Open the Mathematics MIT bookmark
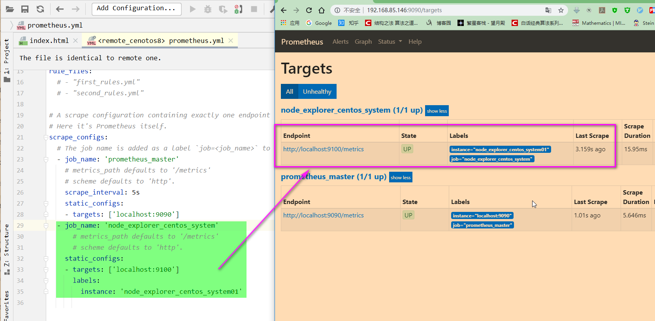This screenshot has width=655, height=321. click(x=599, y=23)
